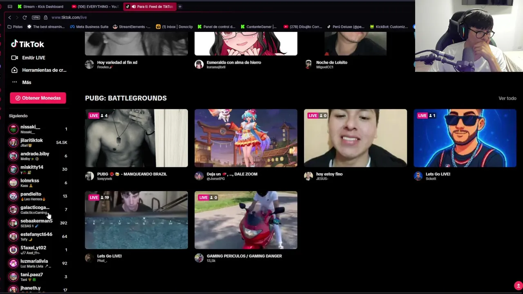The width and height of the screenshot is (523, 294).
Task: Open a new browser tab
Action: pyautogui.click(x=180, y=7)
